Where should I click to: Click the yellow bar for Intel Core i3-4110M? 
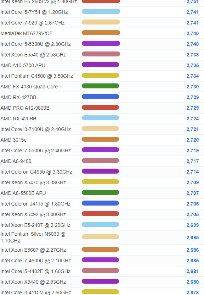coord(100,292)
